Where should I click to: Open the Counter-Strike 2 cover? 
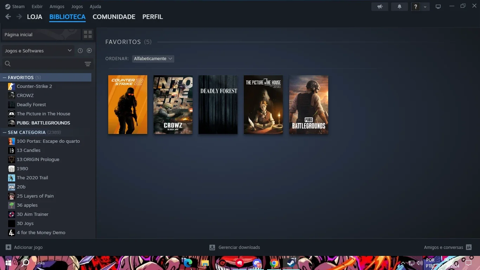click(128, 104)
